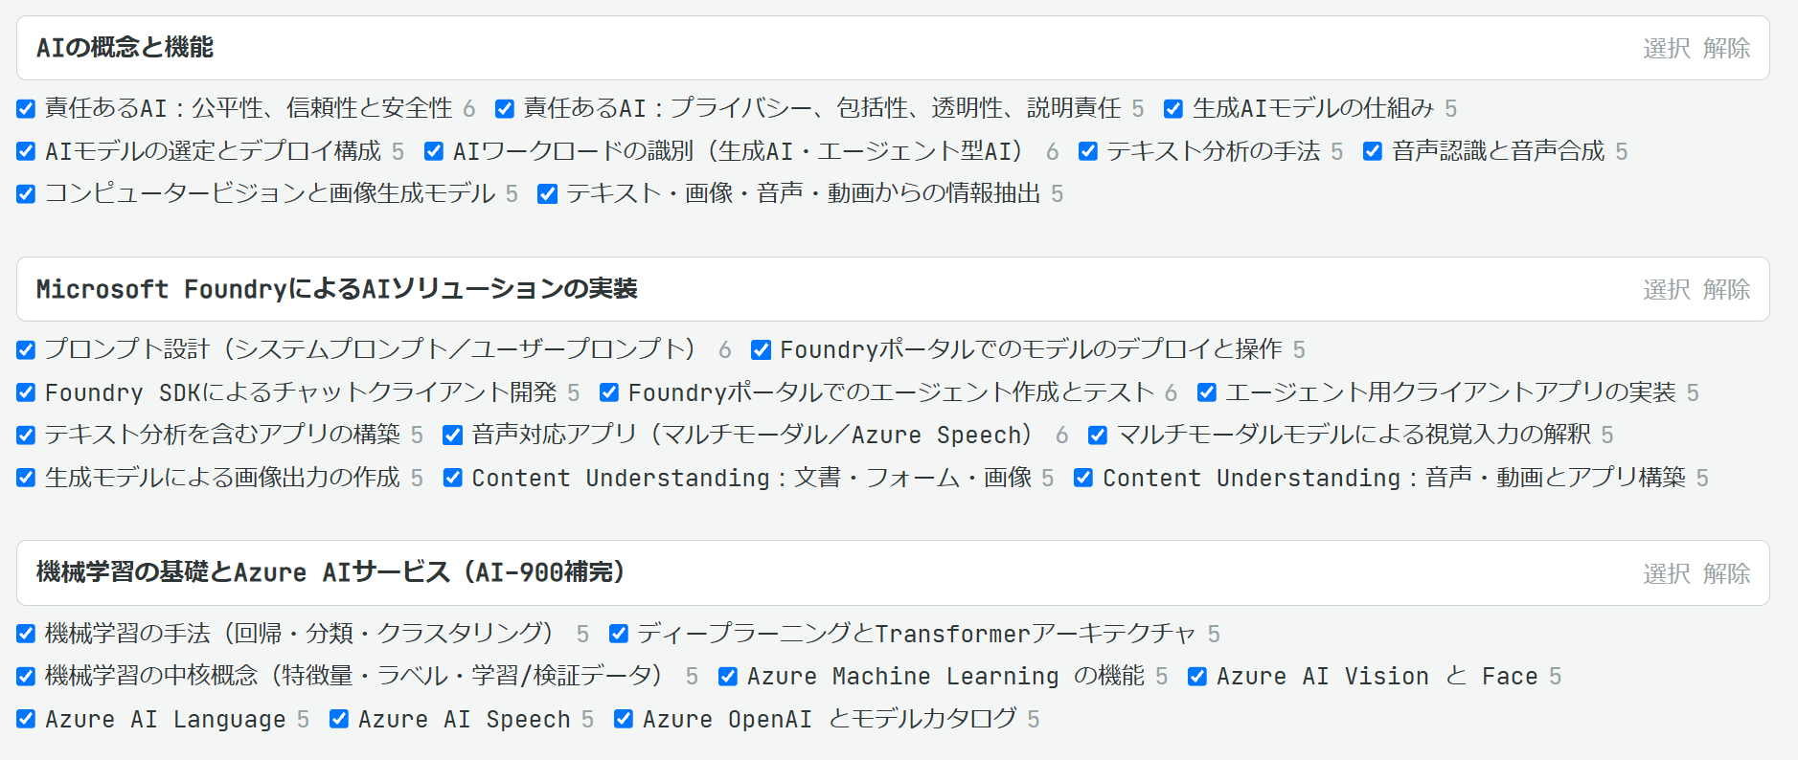Toggle Foundryポータルでのエージェント作成とテスト checkbox

609,392
